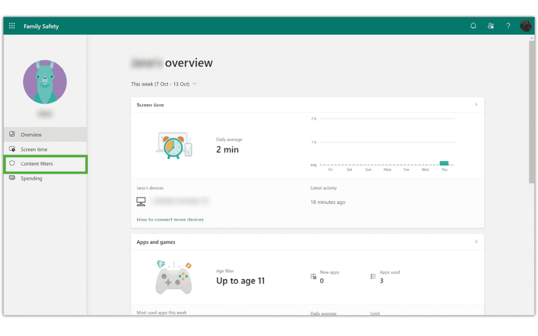Open the family members icon in header

[x=491, y=26]
